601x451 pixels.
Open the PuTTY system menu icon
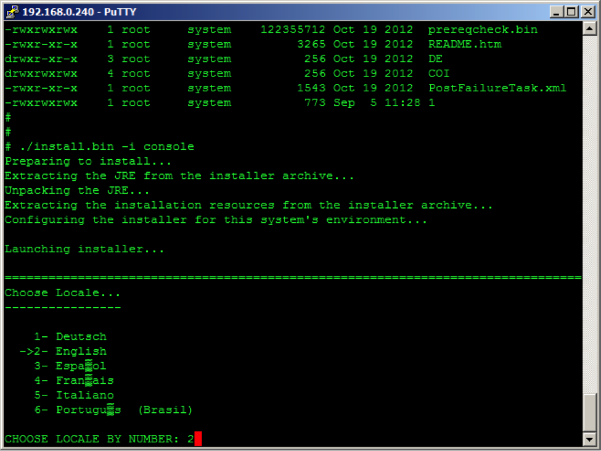click(x=12, y=12)
